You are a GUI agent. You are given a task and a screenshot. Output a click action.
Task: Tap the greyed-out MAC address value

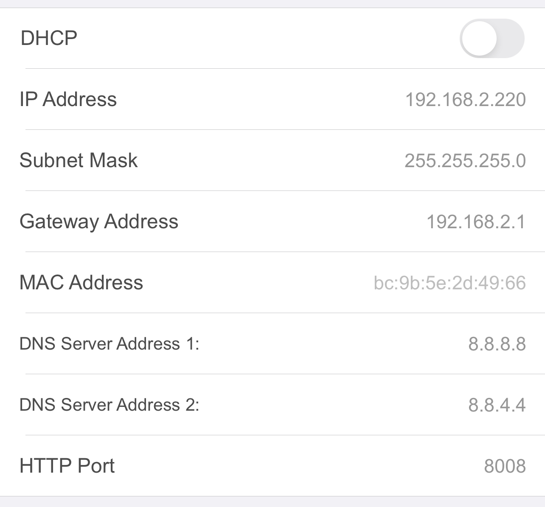tap(449, 283)
